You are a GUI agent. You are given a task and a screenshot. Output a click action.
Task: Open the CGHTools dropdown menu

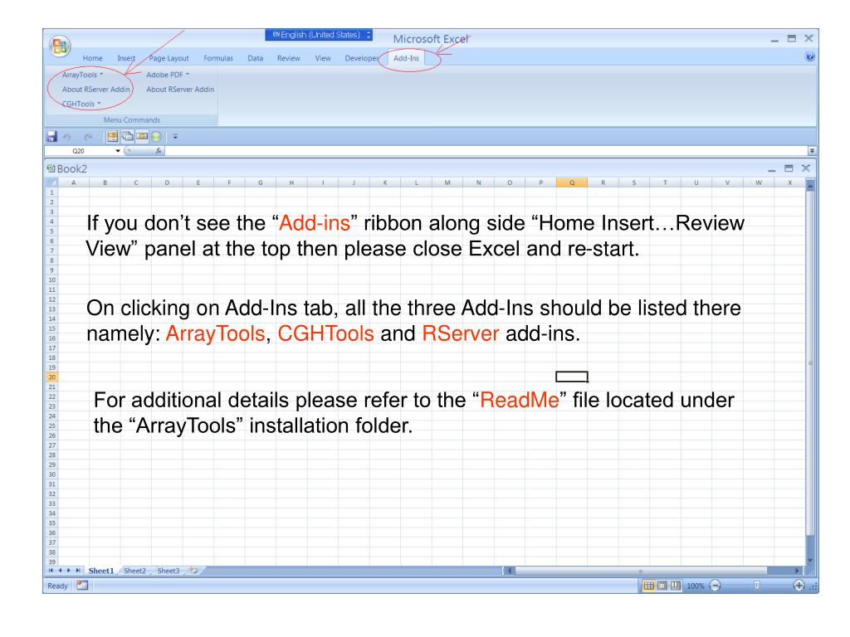(81, 104)
